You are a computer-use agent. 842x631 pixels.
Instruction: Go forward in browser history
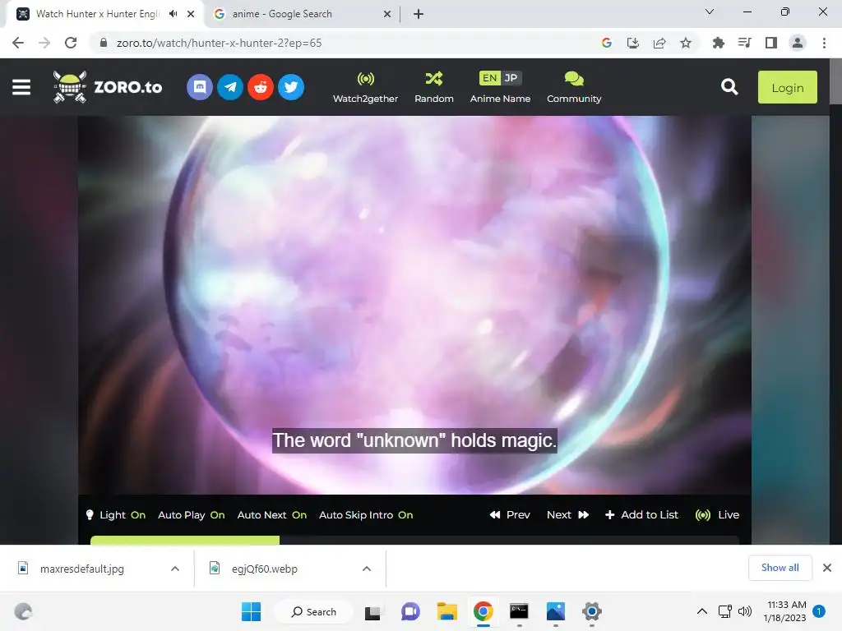[x=44, y=43]
